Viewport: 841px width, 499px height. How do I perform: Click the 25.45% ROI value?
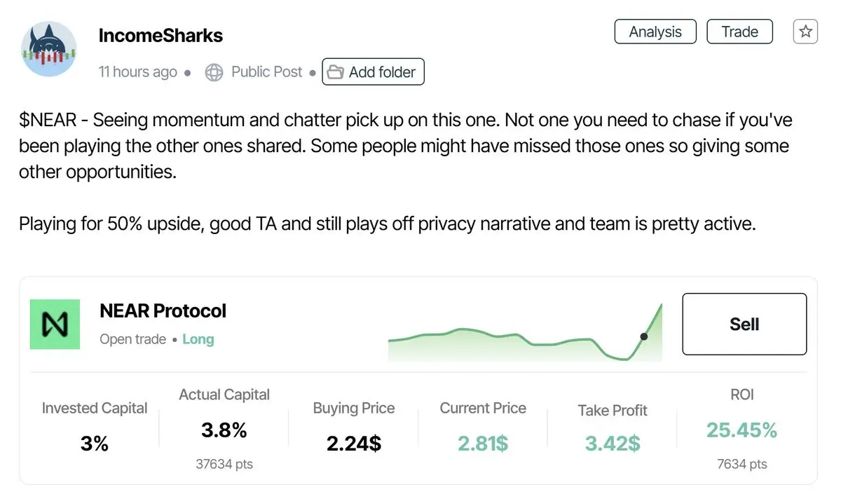tap(741, 430)
